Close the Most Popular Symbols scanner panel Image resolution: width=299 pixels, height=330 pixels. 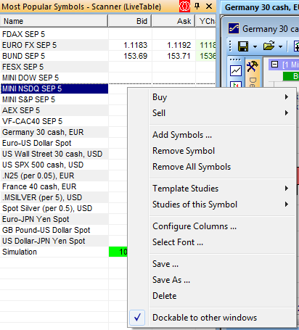pos(209,7)
